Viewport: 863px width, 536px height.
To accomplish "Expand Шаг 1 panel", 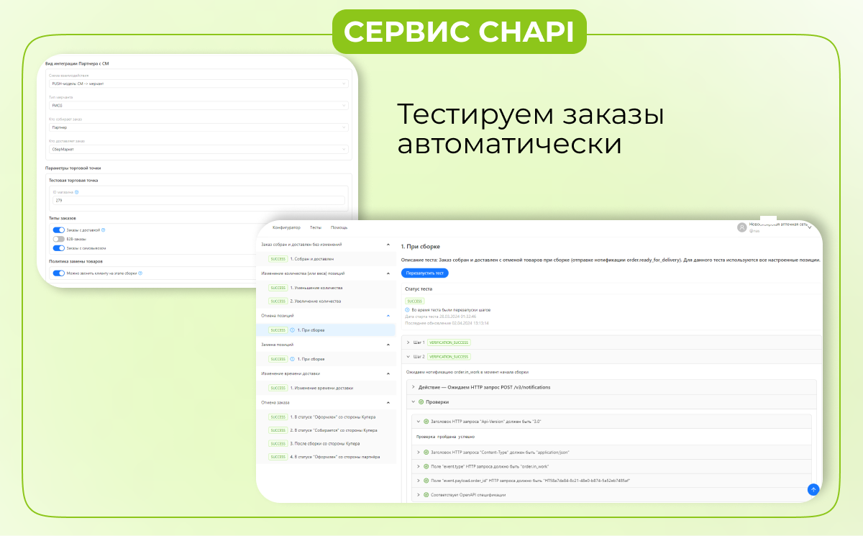I will pyautogui.click(x=408, y=342).
